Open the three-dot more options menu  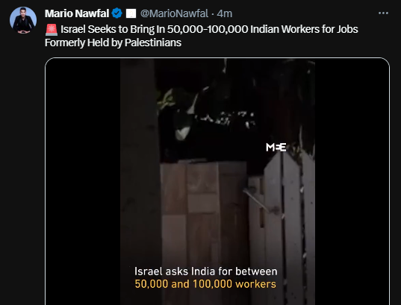(x=383, y=13)
